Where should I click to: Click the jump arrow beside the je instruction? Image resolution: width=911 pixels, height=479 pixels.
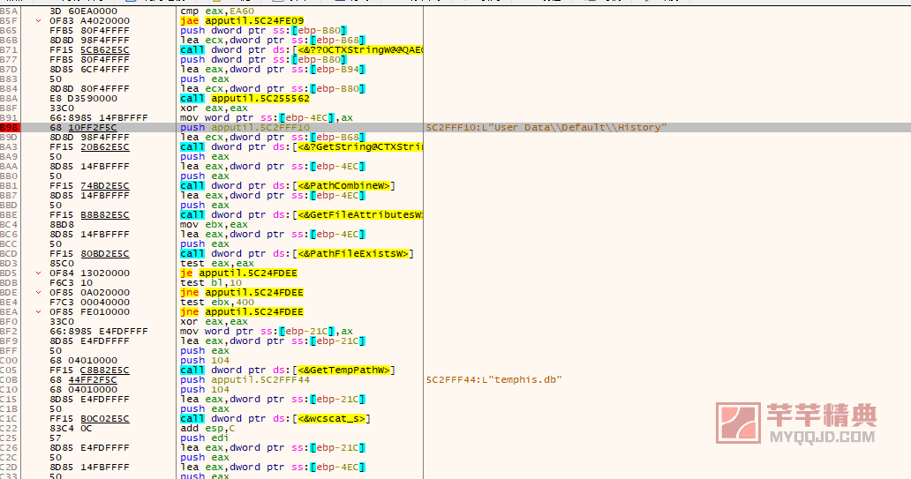[x=38, y=273]
